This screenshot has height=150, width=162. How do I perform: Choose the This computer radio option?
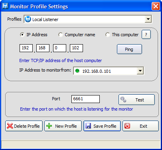pos(108,35)
